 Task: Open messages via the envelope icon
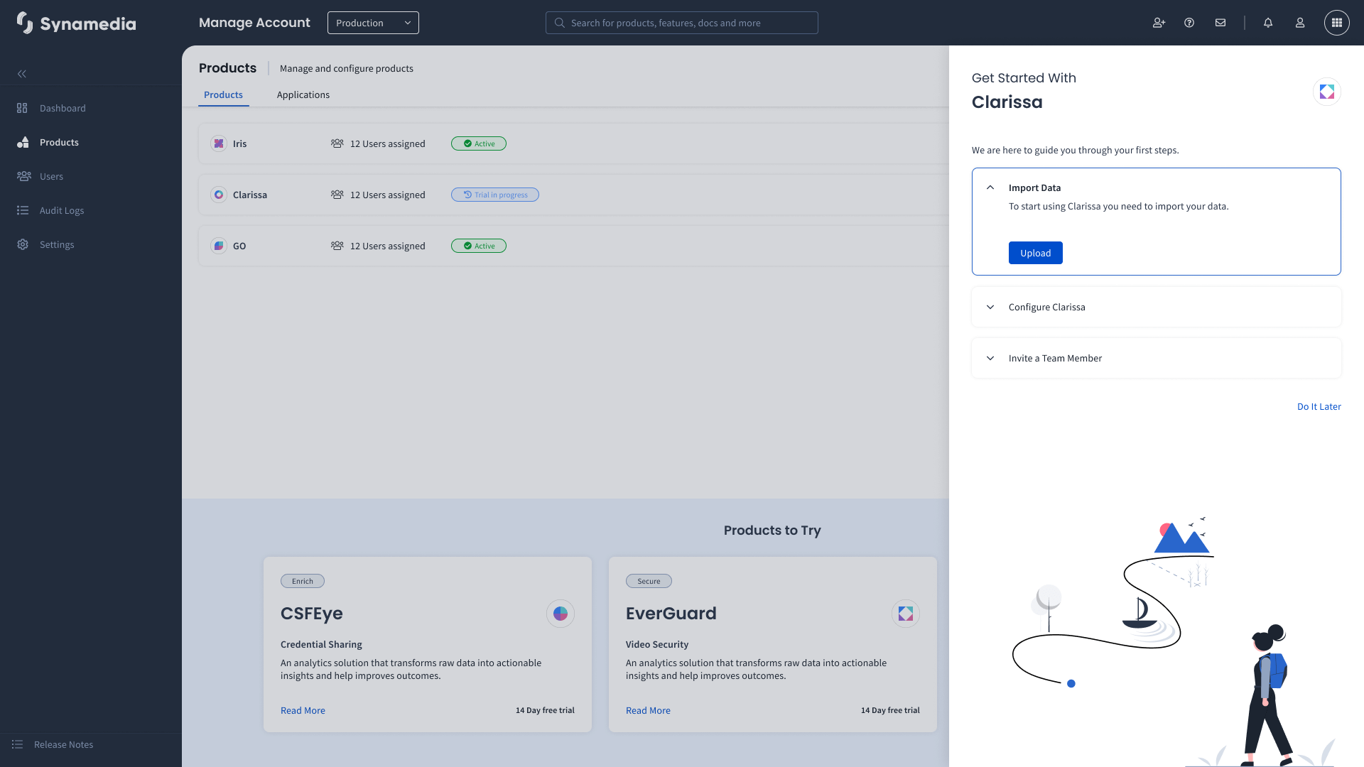[1220, 23]
